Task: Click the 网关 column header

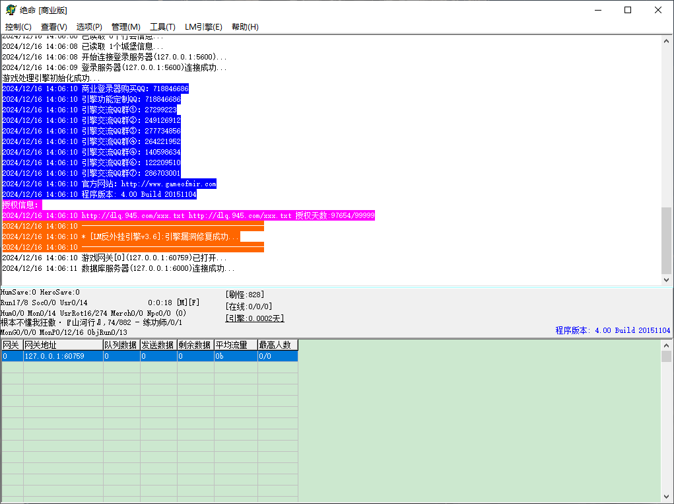Action: click(13, 345)
